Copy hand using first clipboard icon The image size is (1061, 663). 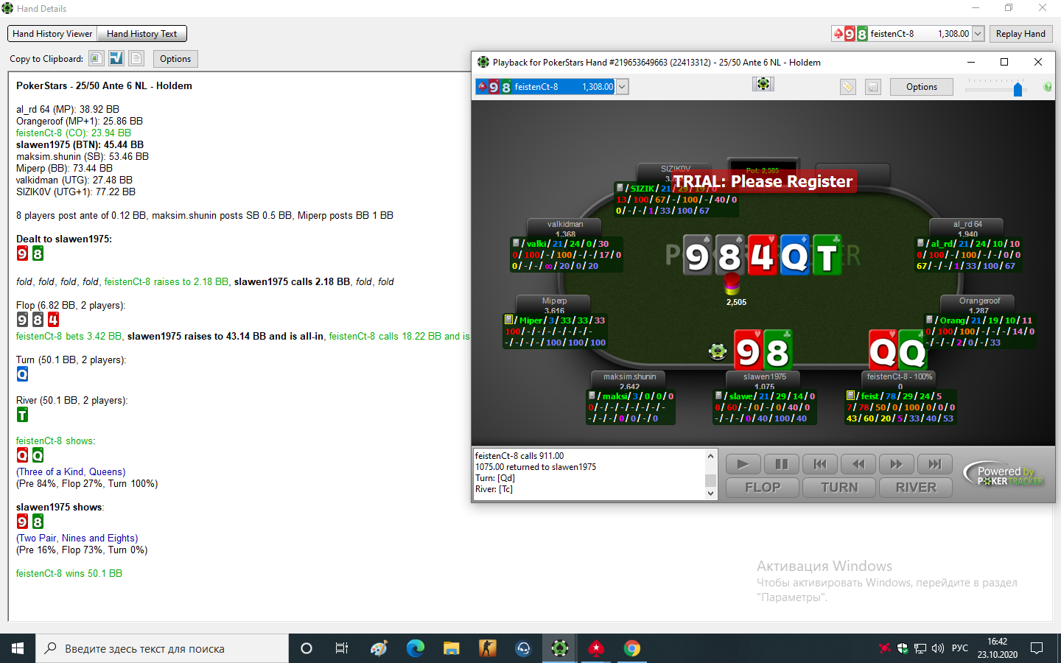(97, 58)
